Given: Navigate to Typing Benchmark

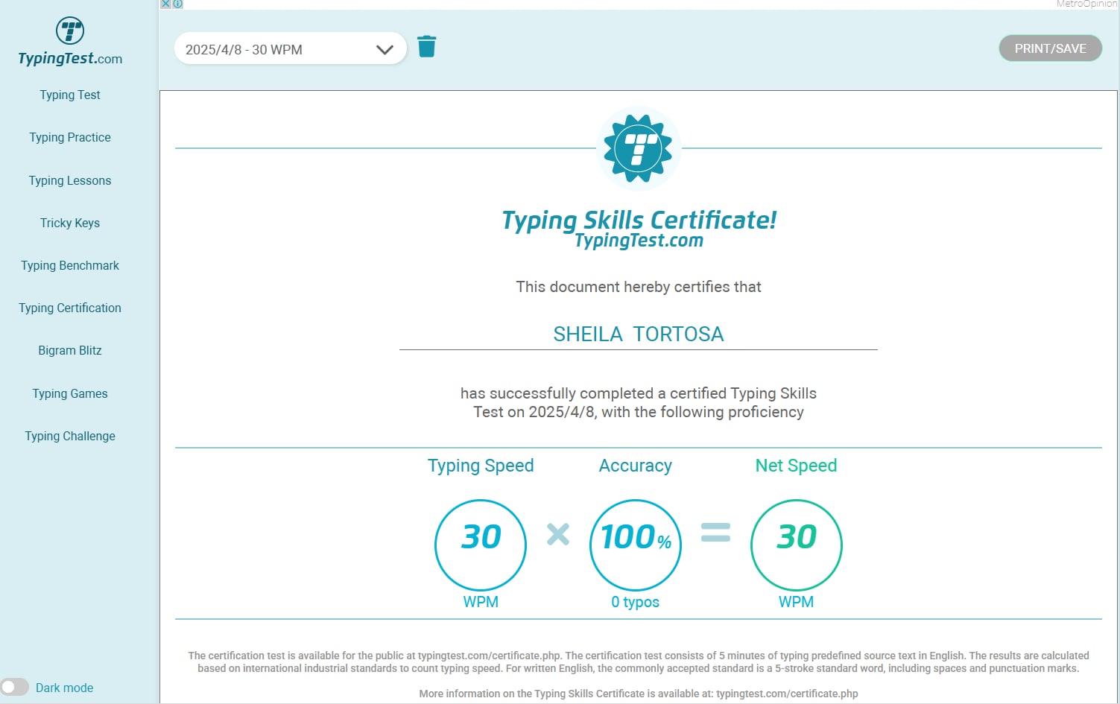Looking at the screenshot, I should (70, 265).
